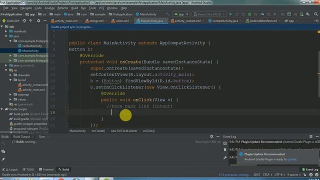
Task: Open Event Log settings gear
Action: point(311,136)
